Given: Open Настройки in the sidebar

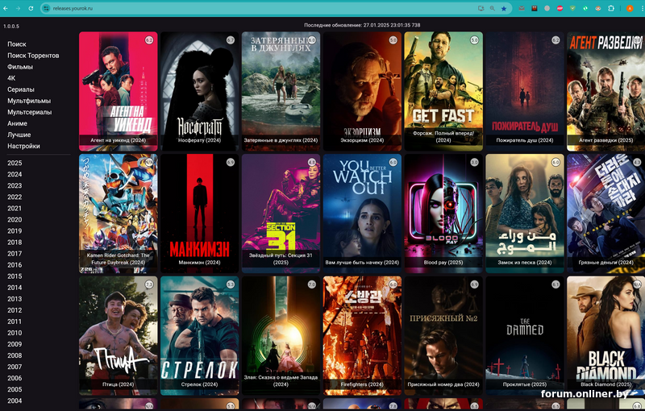Looking at the screenshot, I should pos(24,146).
